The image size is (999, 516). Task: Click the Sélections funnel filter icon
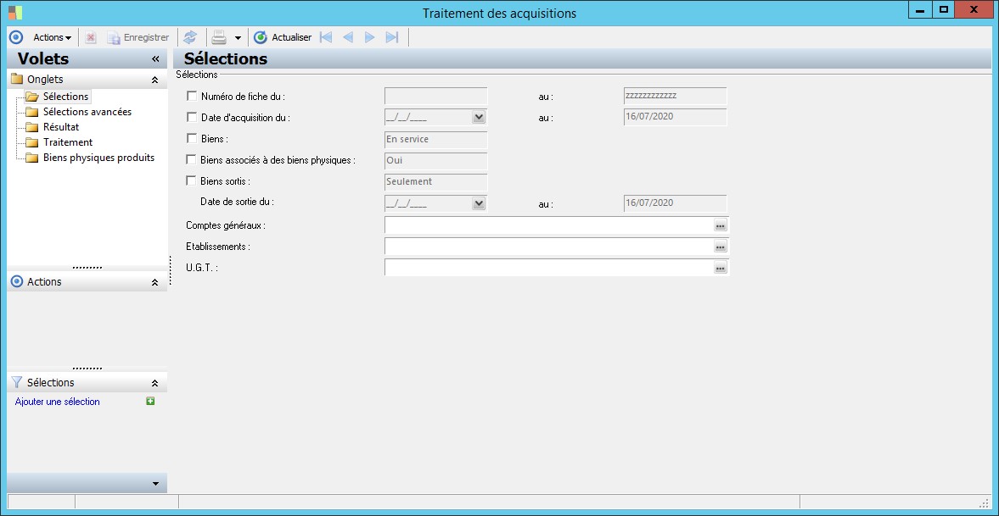pos(17,382)
